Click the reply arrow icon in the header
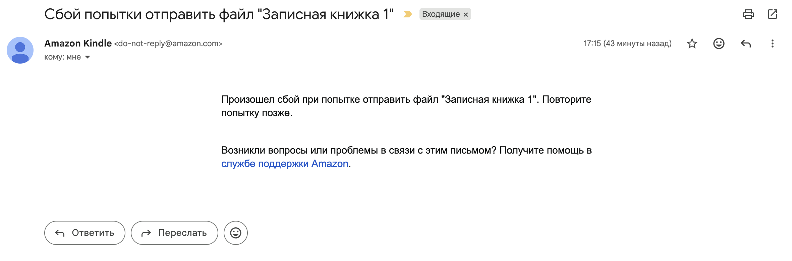The image size is (792, 261). (745, 43)
